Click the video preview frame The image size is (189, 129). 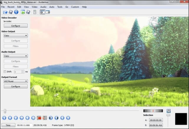[x=109, y=62]
